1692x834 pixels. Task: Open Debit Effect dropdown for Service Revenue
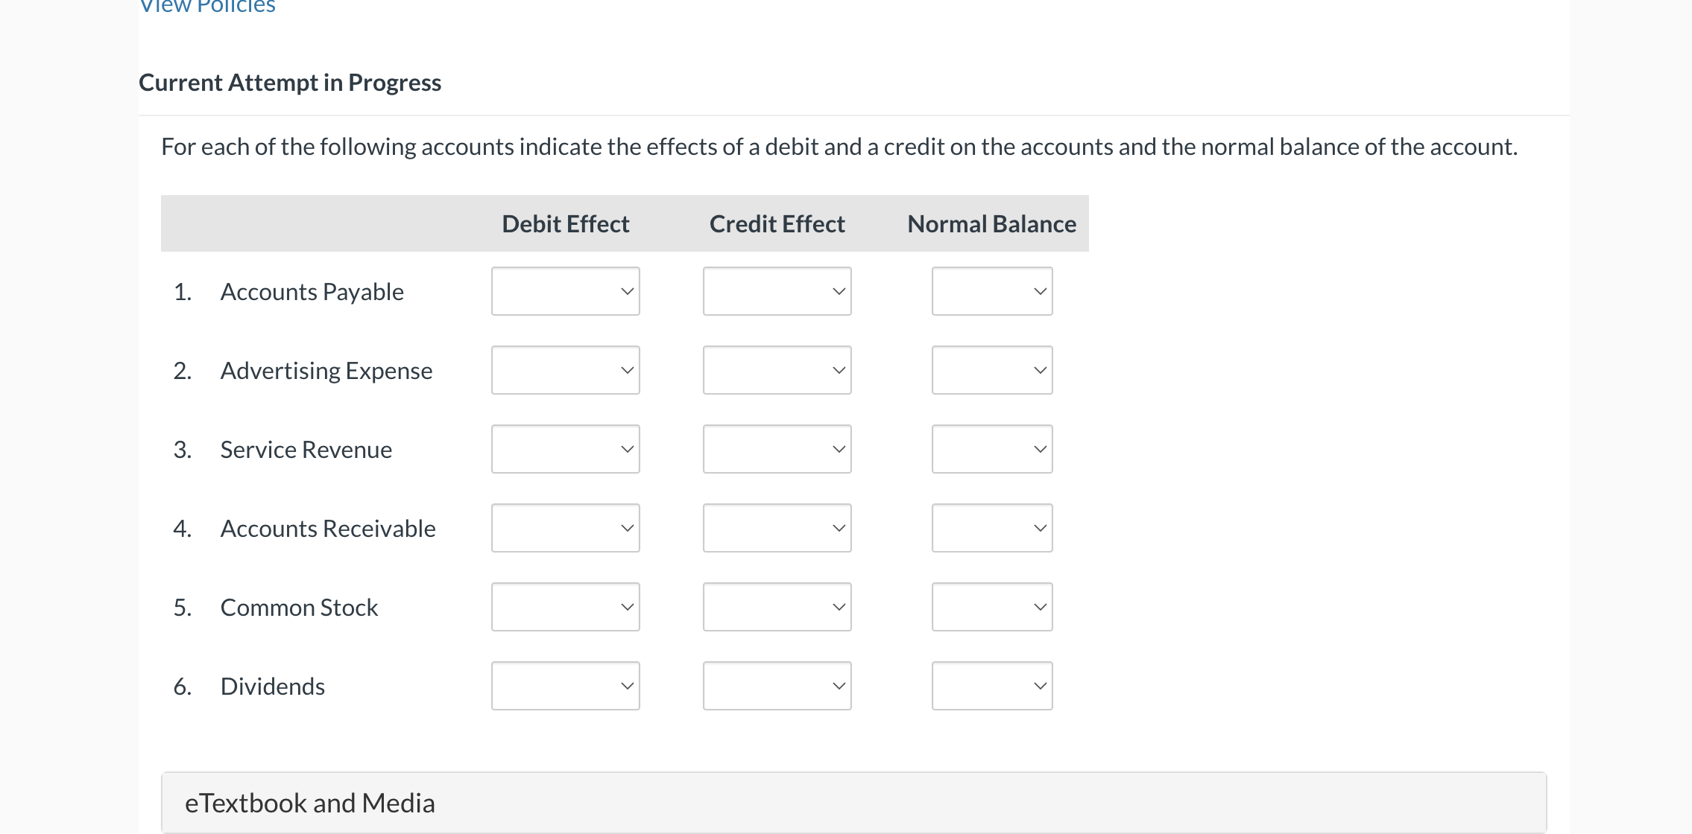click(565, 449)
